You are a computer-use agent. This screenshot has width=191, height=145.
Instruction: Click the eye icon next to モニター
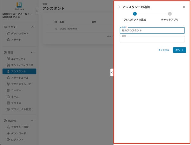pyautogui.click(x=5, y=27)
